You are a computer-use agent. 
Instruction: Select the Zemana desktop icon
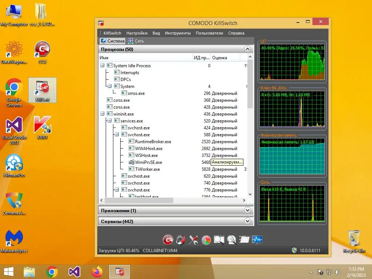click(14, 203)
